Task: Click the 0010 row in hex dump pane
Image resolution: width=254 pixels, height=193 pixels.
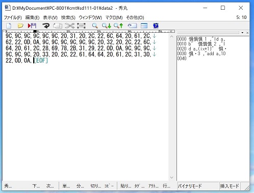Action: 201,44
